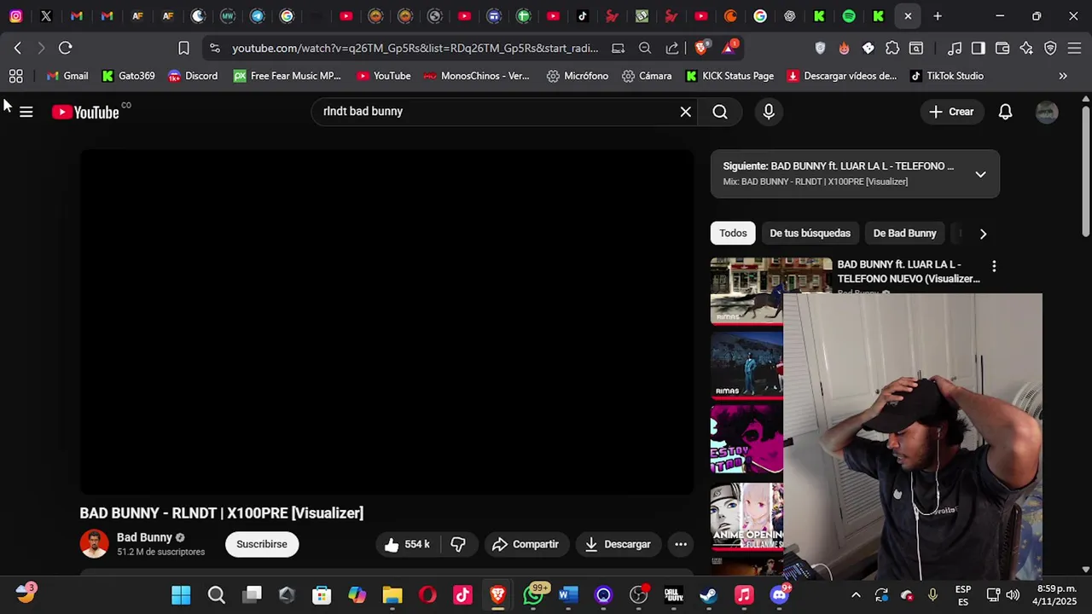View site information icon in address bar
Viewport: 1092px width, 614px height.
tap(214, 48)
